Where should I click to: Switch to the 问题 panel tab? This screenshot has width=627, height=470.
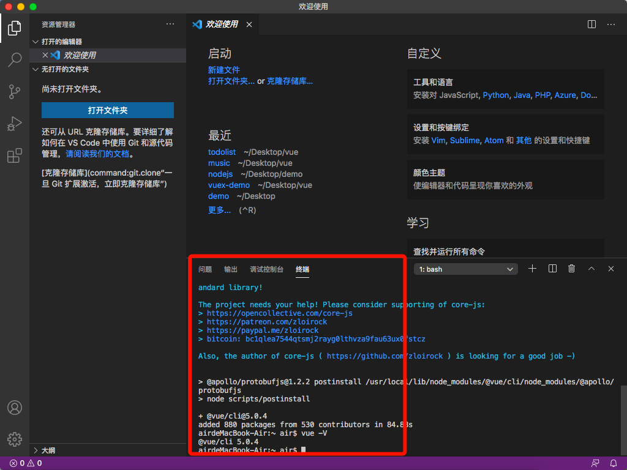click(205, 269)
